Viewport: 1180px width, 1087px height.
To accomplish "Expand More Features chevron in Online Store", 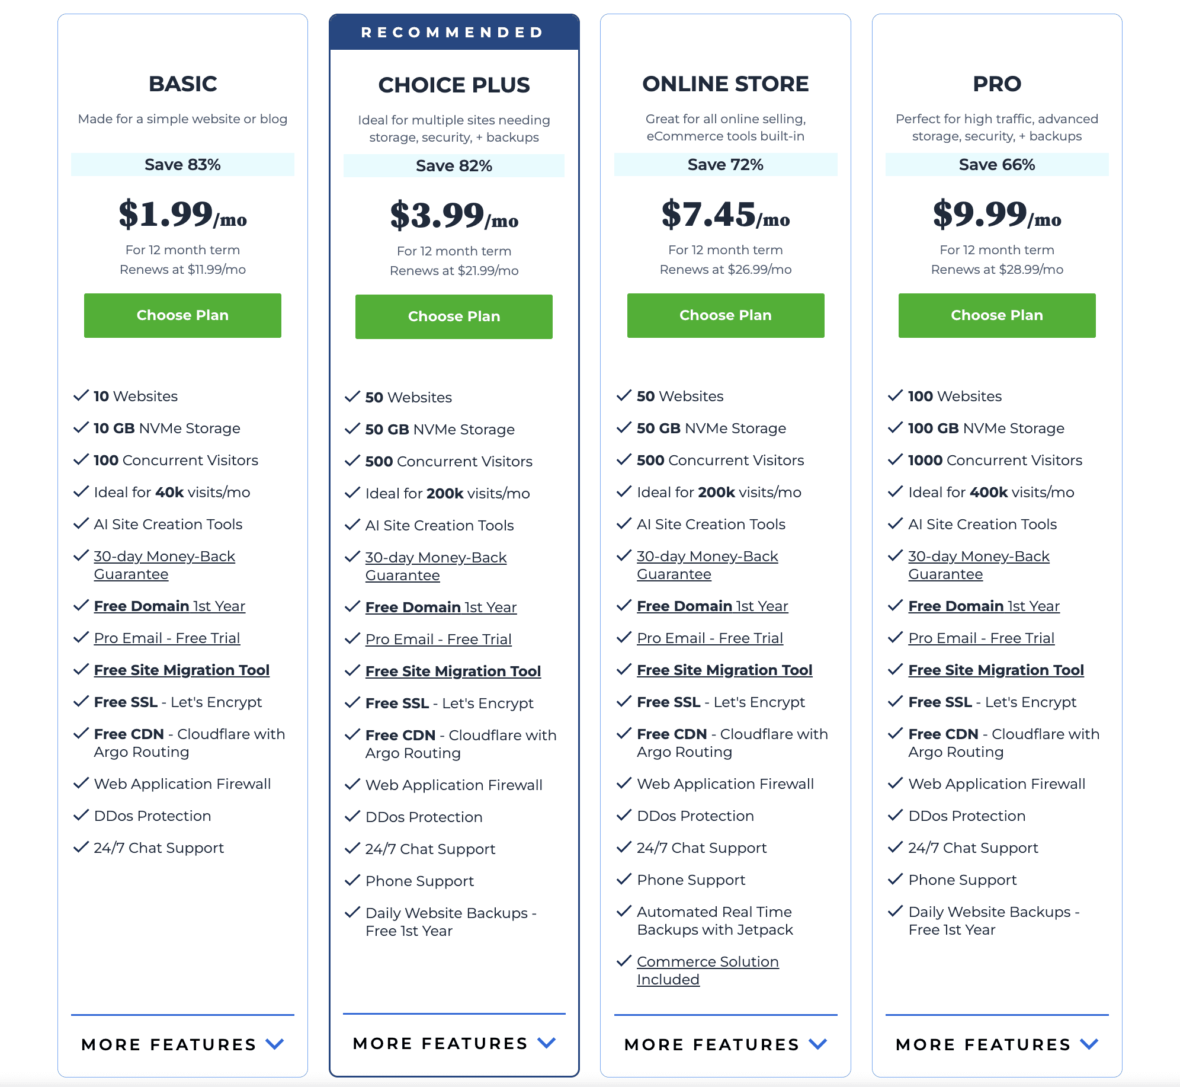I will pyautogui.click(x=818, y=1044).
